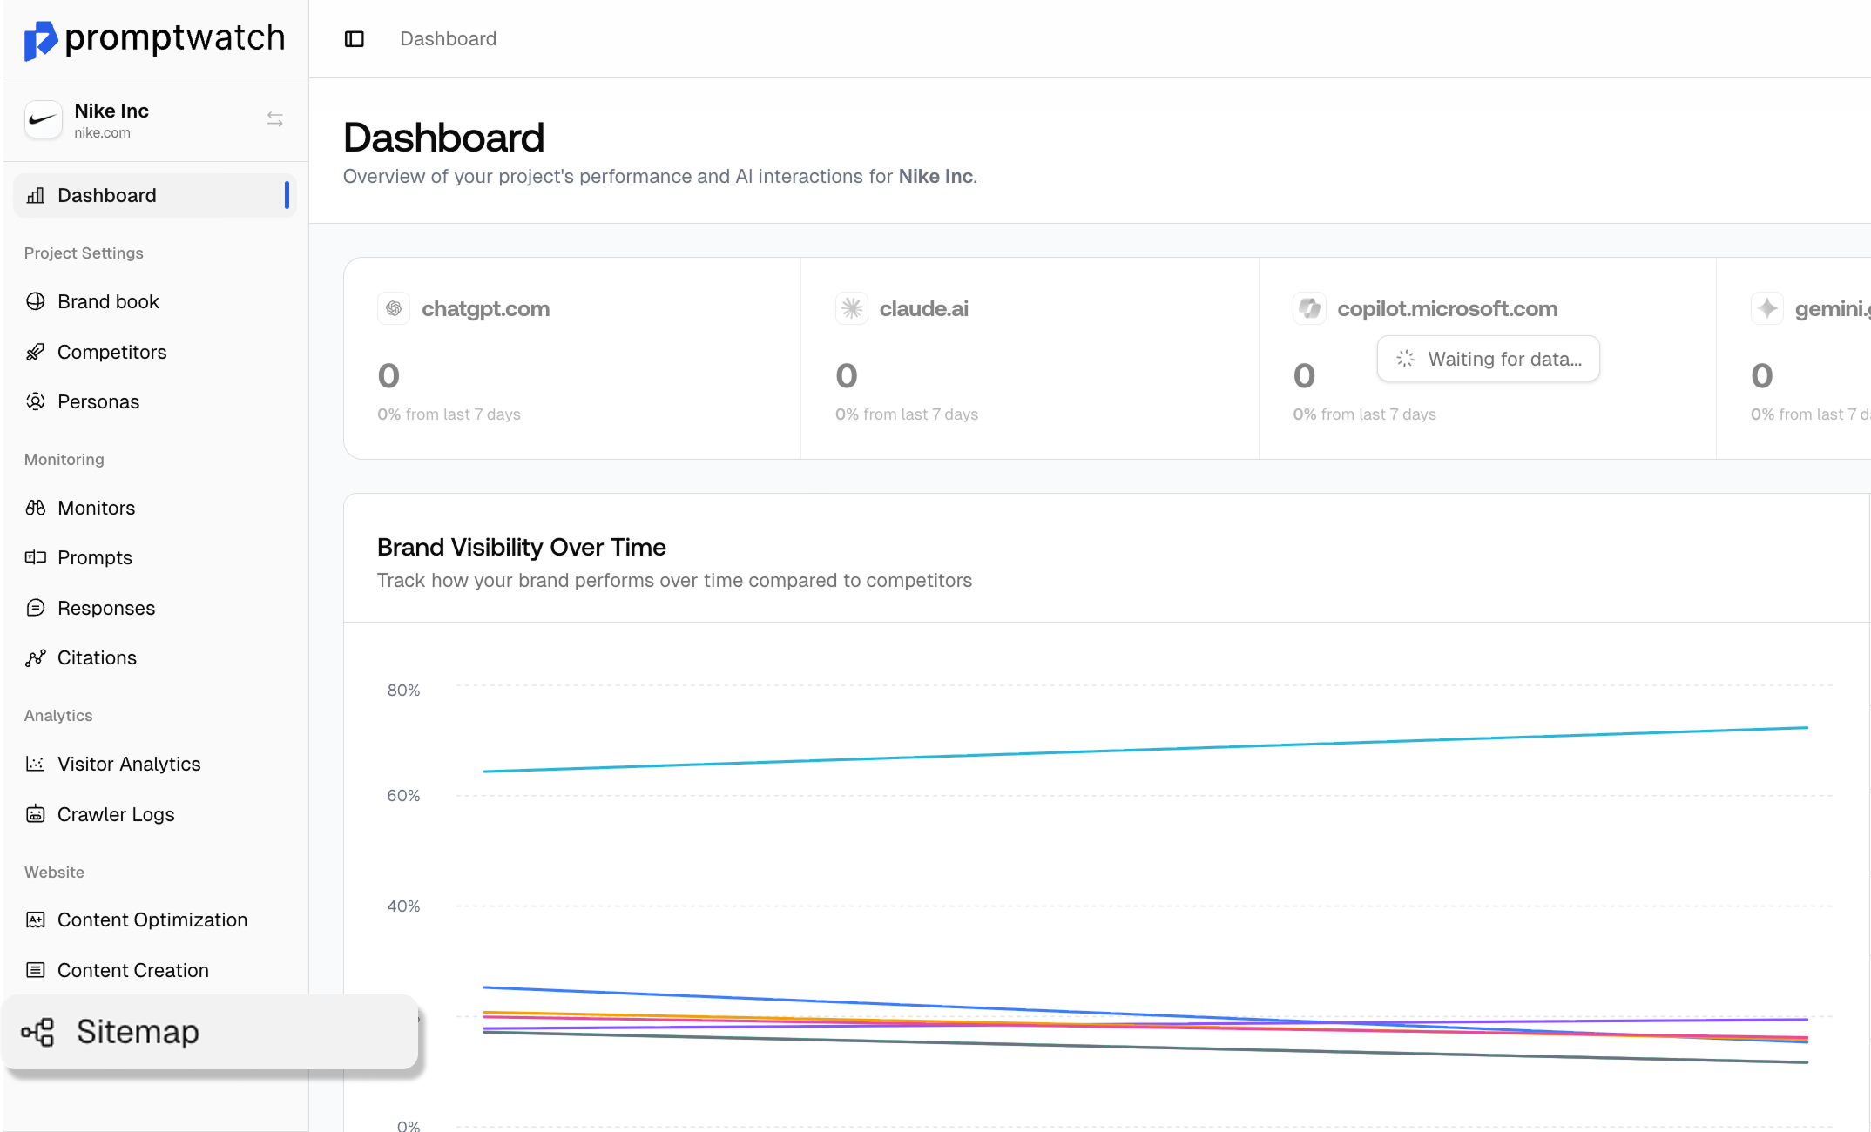Select the chatgpt.com stats card
The height and width of the screenshot is (1132, 1871).
[x=571, y=358]
